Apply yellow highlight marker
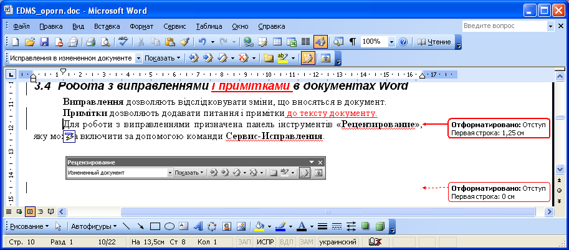The image size is (569, 250). click(x=283, y=58)
